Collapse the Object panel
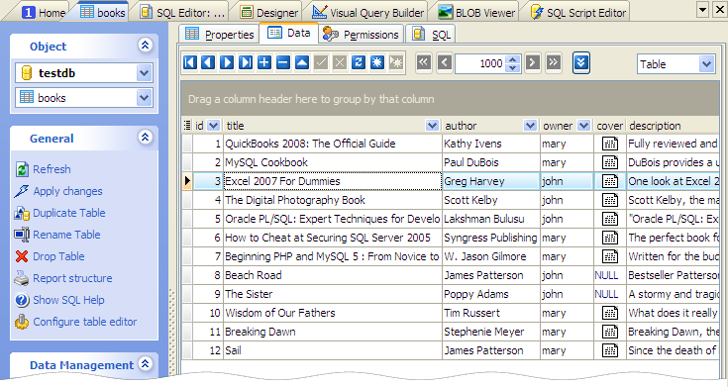Image resolution: width=728 pixels, height=387 pixels. (146, 45)
